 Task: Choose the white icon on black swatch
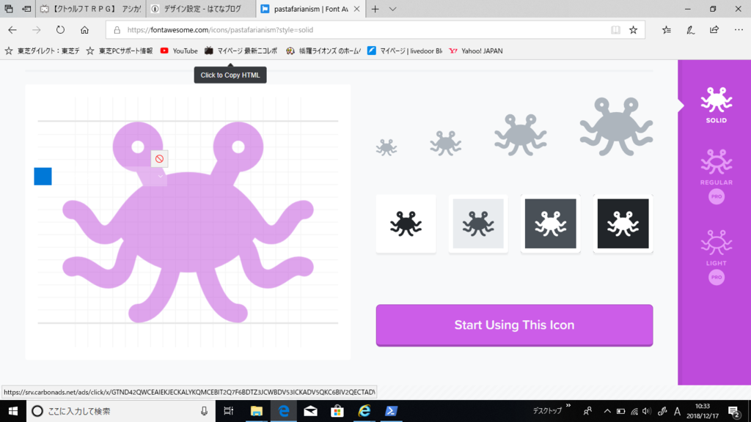tap(623, 224)
